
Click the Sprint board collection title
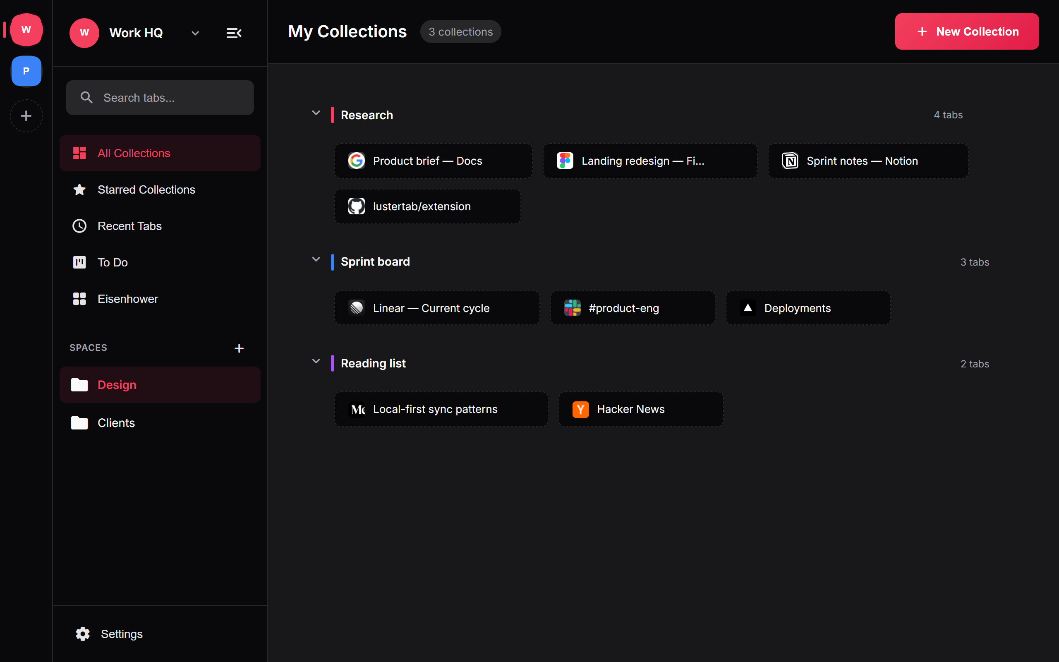[x=375, y=262]
